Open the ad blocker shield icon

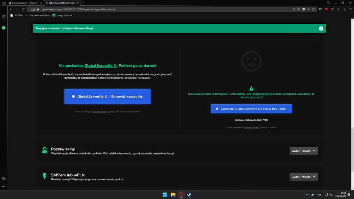tap(304, 9)
